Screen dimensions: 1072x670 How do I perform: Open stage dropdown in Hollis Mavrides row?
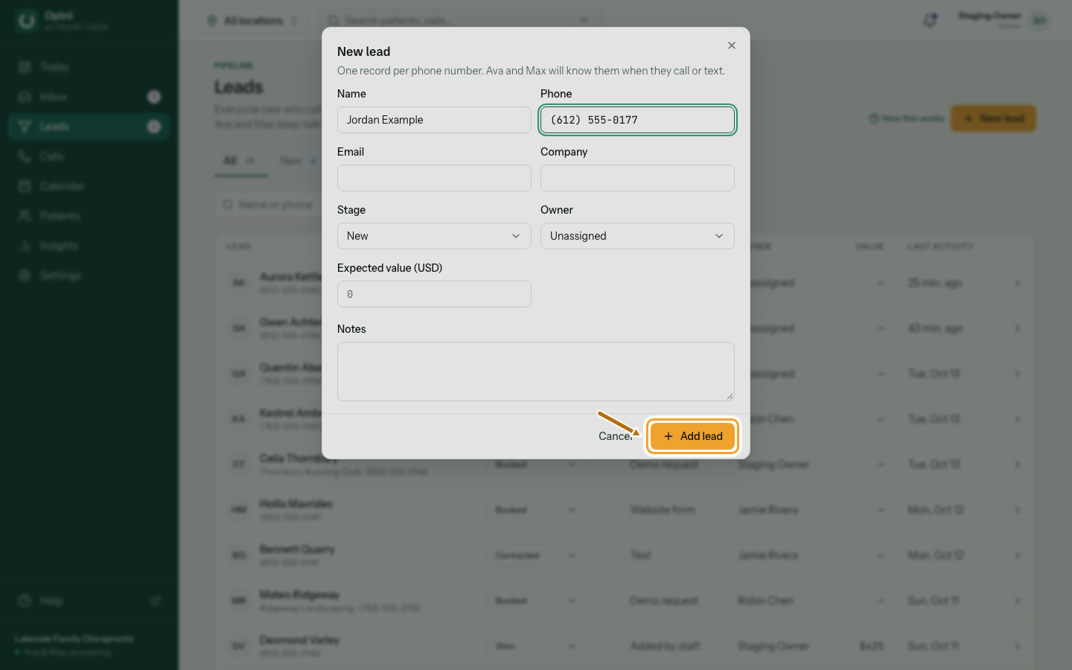tap(536, 510)
